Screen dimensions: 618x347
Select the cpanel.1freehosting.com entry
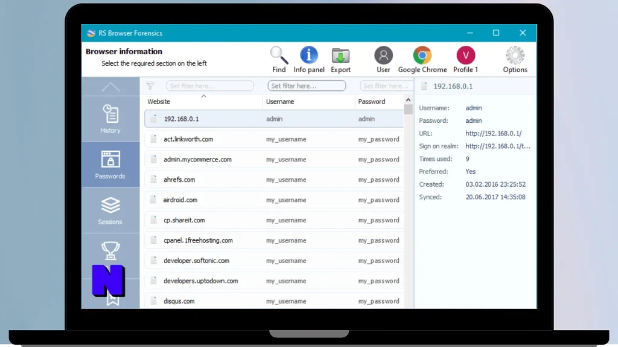(x=274, y=240)
